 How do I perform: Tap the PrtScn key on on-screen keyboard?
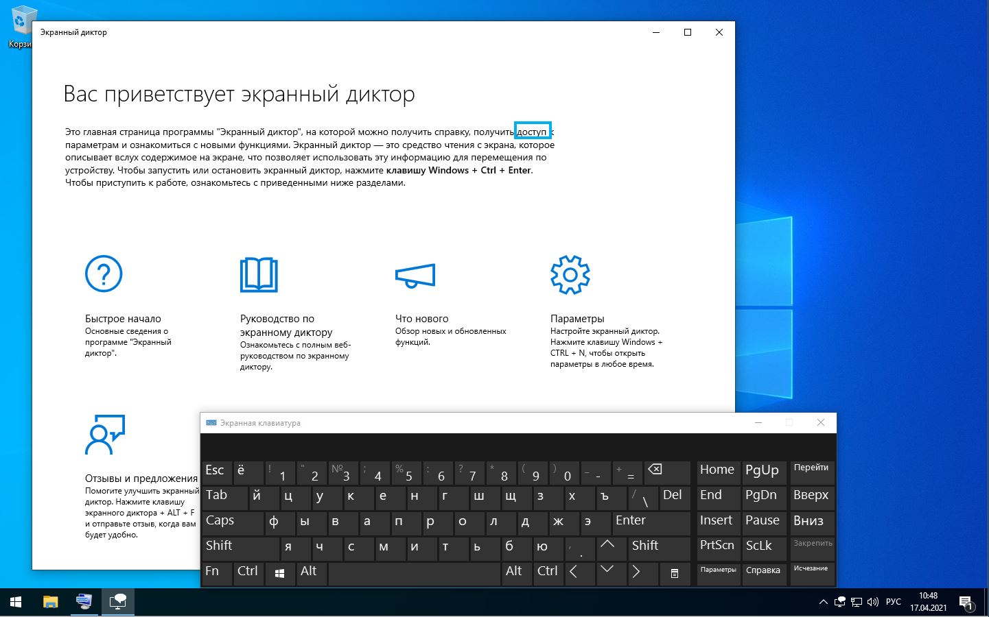point(719,548)
